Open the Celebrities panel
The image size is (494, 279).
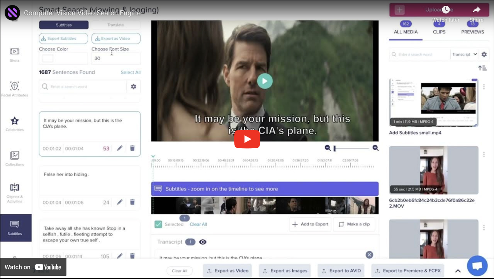(15, 123)
